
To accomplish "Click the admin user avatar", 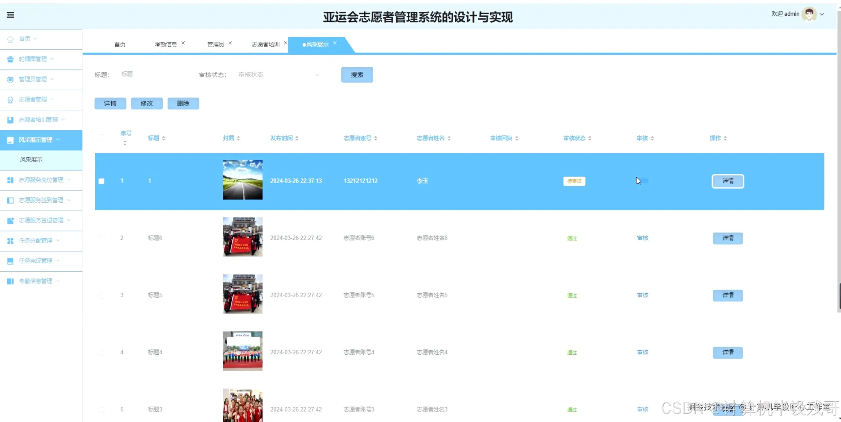I will click(809, 14).
